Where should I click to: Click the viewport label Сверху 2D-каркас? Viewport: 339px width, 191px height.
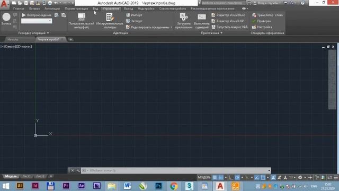[16, 46]
